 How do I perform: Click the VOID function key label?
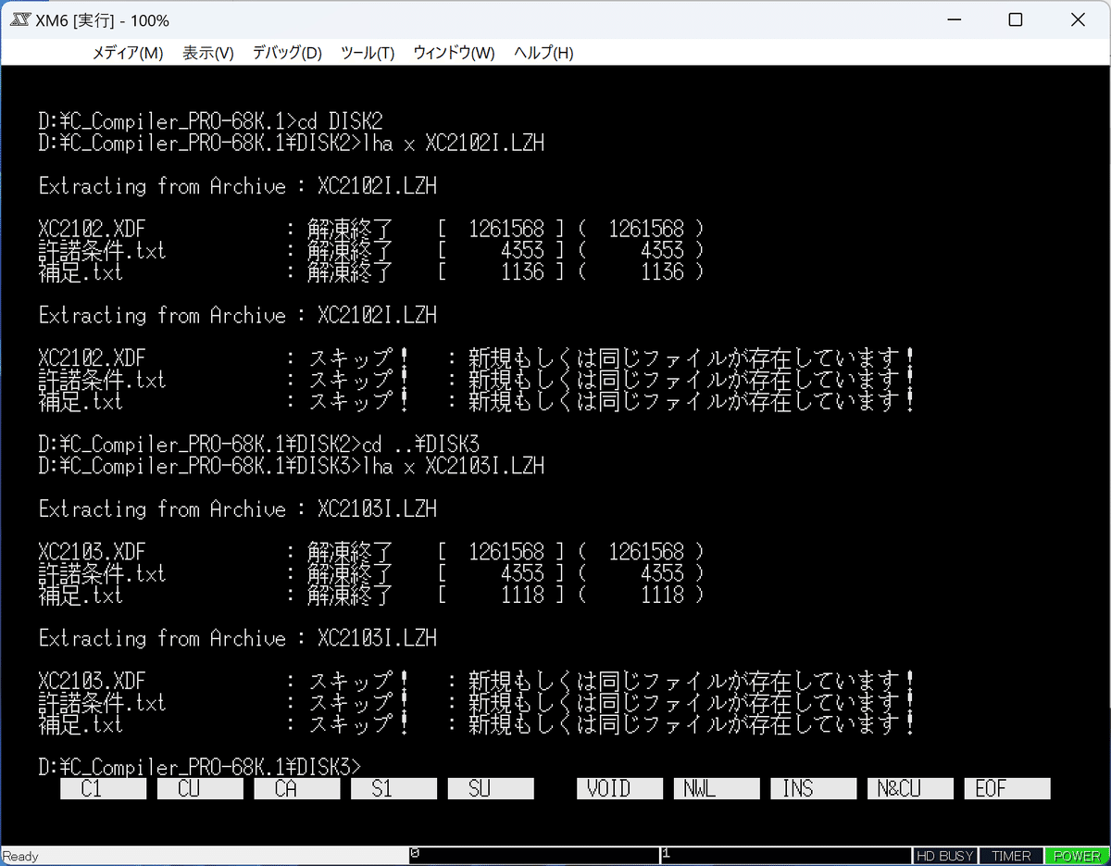pyautogui.click(x=620, y=788)
